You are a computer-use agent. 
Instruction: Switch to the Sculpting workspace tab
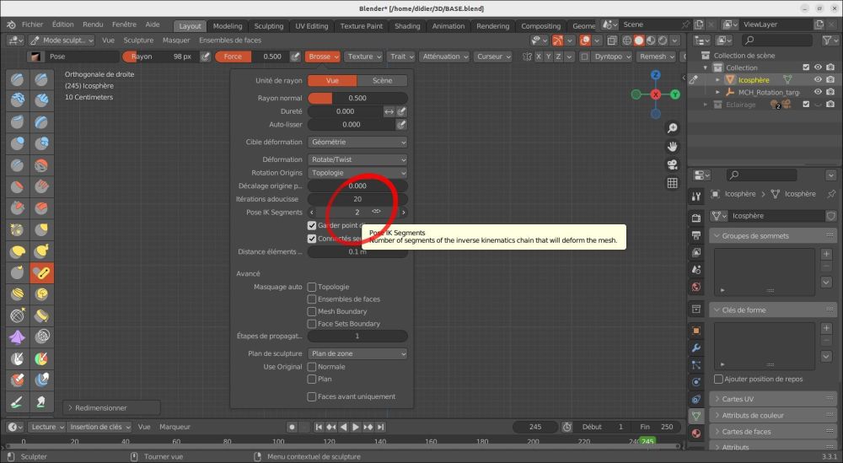(x=269, y=26)
